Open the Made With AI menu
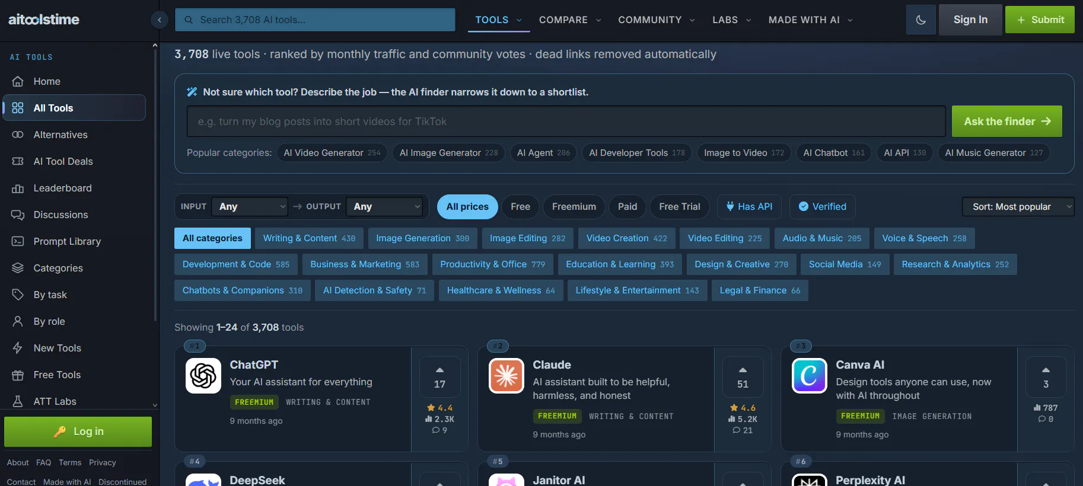The image size is (1083, 486). (x=811, y=20)
